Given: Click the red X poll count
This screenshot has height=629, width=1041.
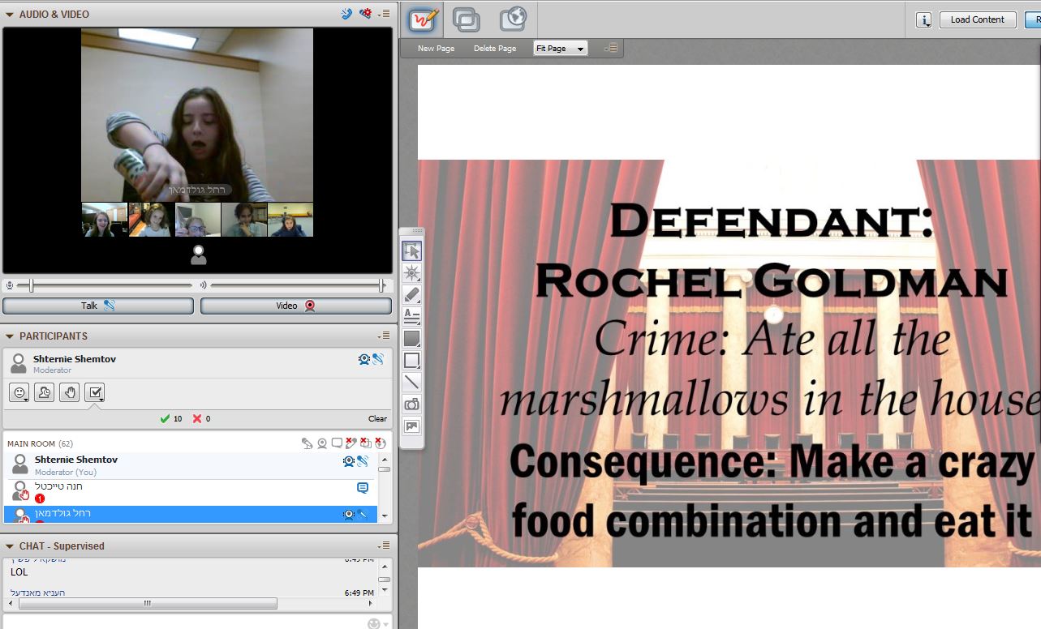Looking at the screenshot, I should pyautogui.click(x=201, y=419).
